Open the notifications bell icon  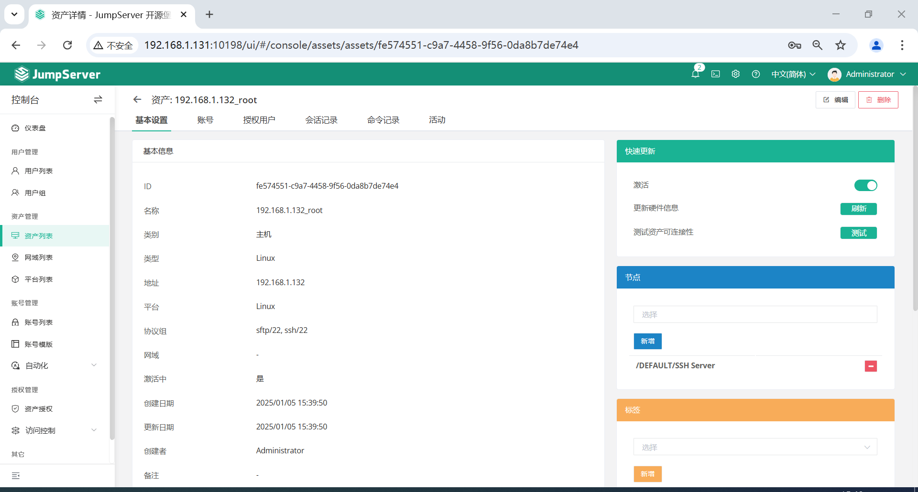point(695,74)
